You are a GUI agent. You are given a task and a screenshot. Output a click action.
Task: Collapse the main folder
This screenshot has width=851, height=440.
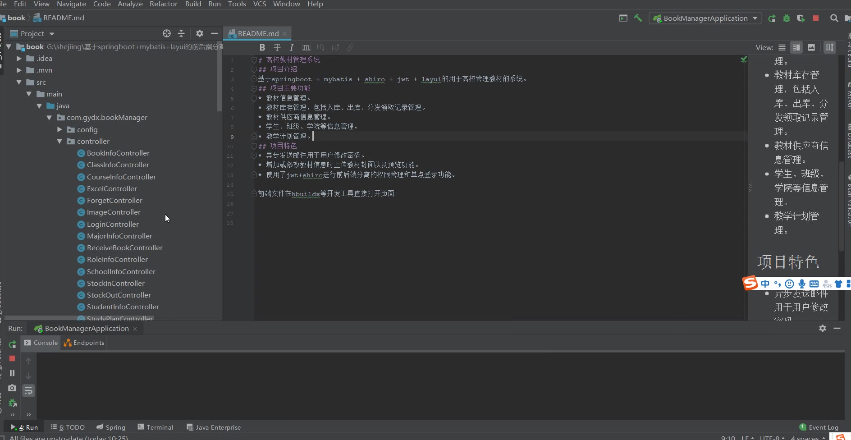coord(29,94)
